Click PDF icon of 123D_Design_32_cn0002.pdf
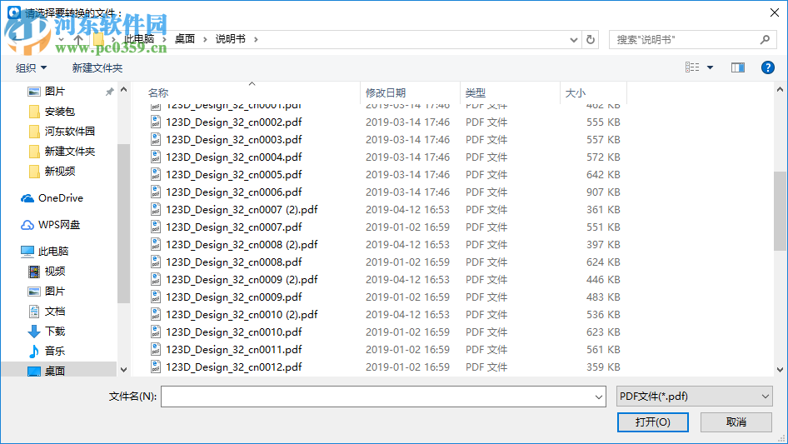Viewport: 788px width, 444px height. point(156,122)
